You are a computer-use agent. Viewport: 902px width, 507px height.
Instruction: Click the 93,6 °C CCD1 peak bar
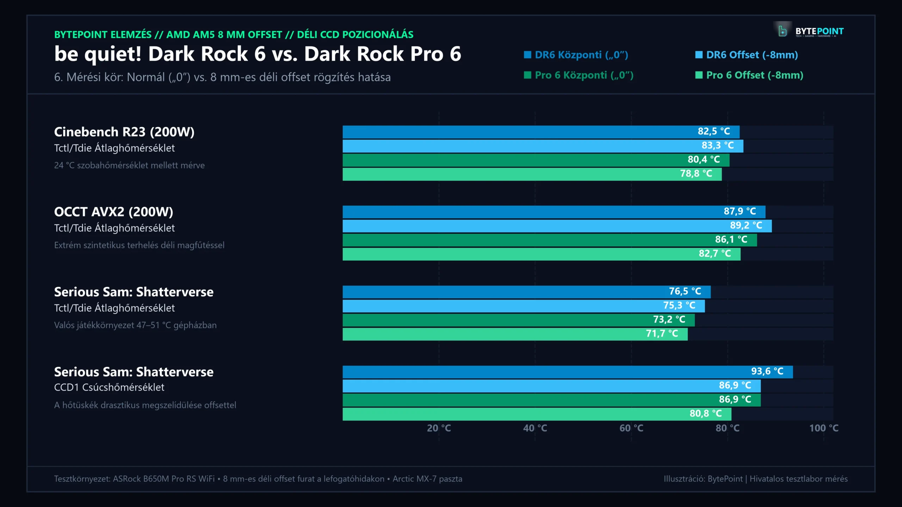(x=568, y=372)
